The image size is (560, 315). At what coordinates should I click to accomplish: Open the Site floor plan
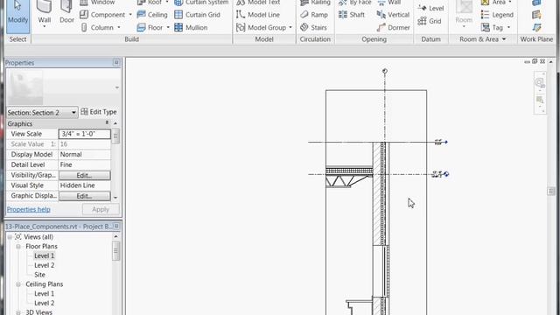39,275
